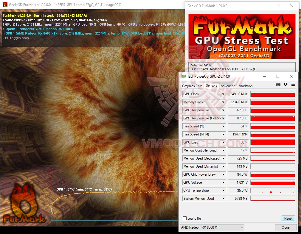Open the Memory Used (Dedicated) dropdown

(223, 158)
